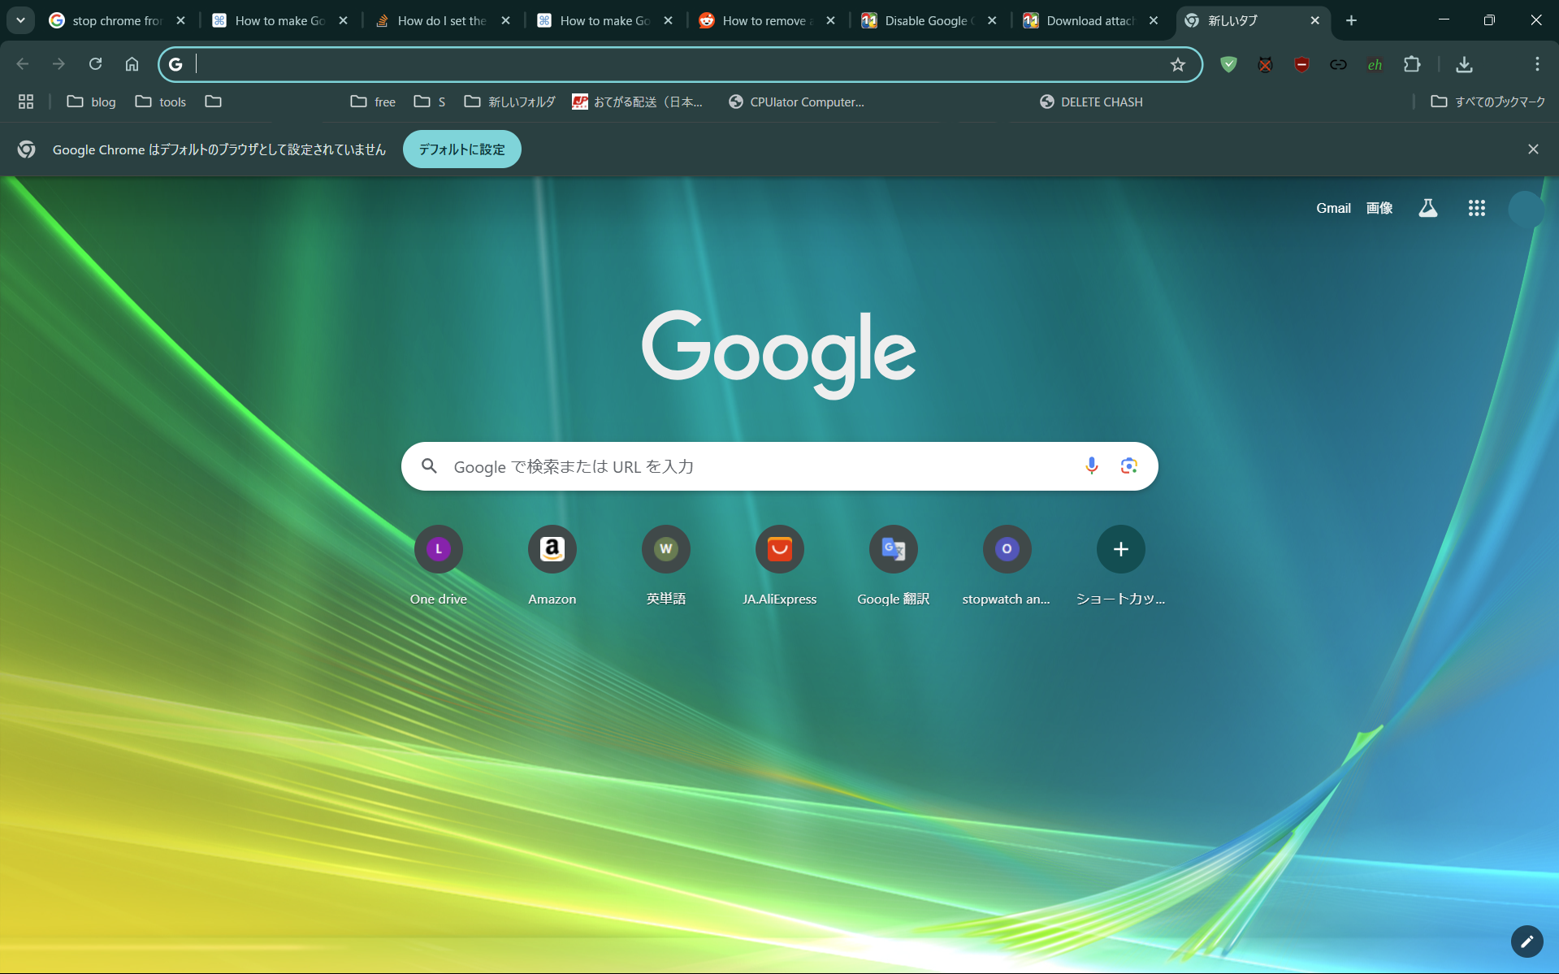This screenshot has height=974, width=1559.
Task: Open the apps grid in bookmarks bar
Action: (26, 102)
